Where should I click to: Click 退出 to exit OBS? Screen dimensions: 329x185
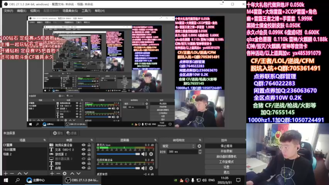pos(226,172)
